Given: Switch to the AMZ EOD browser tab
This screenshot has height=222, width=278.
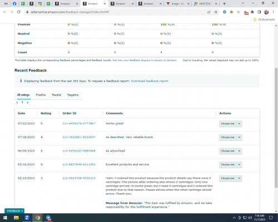Looking at the screenshot, I should [205, 3].
